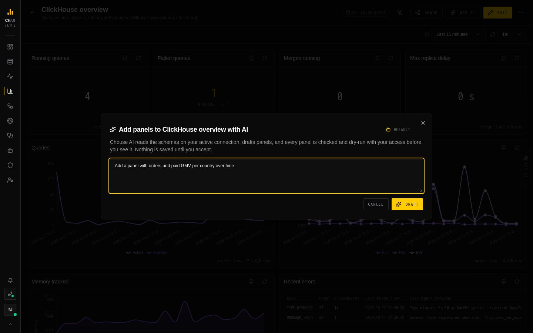The height and width of the screenshot is (333, 533).
Task: Open the robot AI sidebar icon
Action: tap(10, 151)
